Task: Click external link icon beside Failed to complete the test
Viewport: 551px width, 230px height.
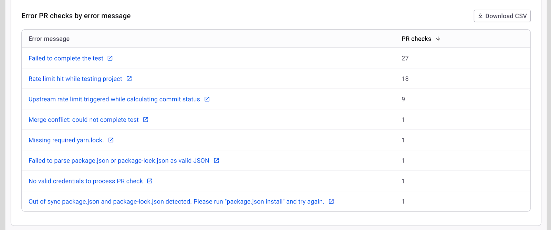Action: point(110,58)
